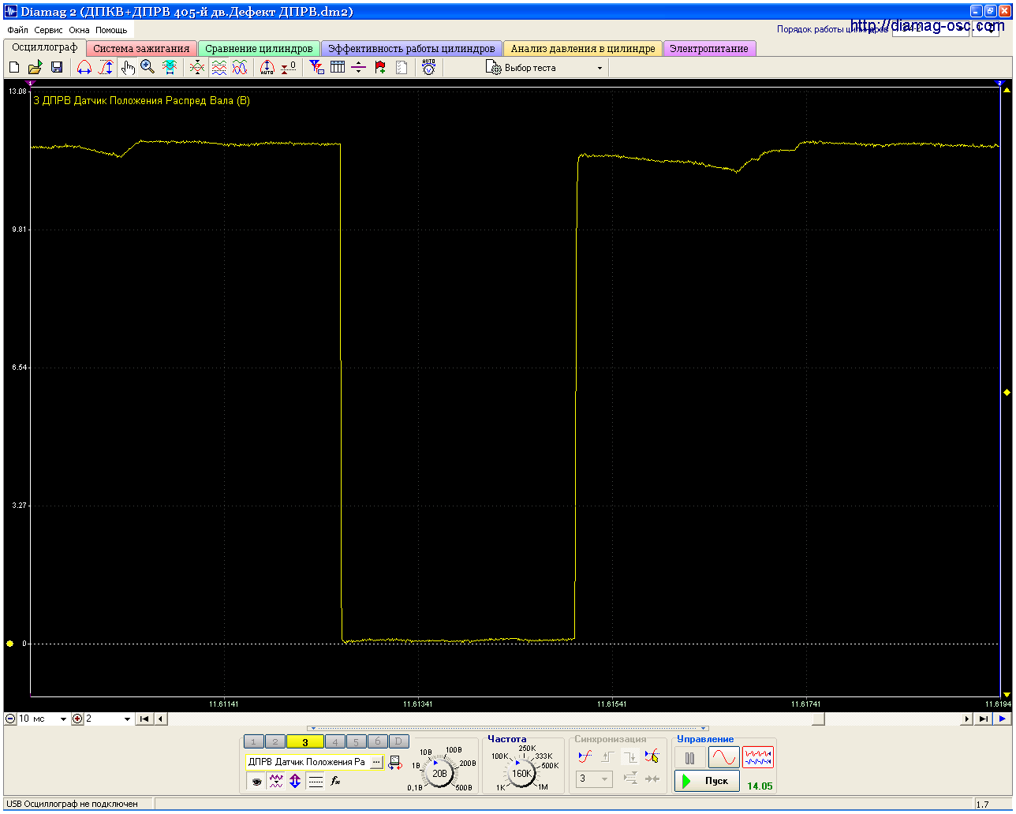
Task: Select active channel 3 button
Action: (x=305, y=741)
